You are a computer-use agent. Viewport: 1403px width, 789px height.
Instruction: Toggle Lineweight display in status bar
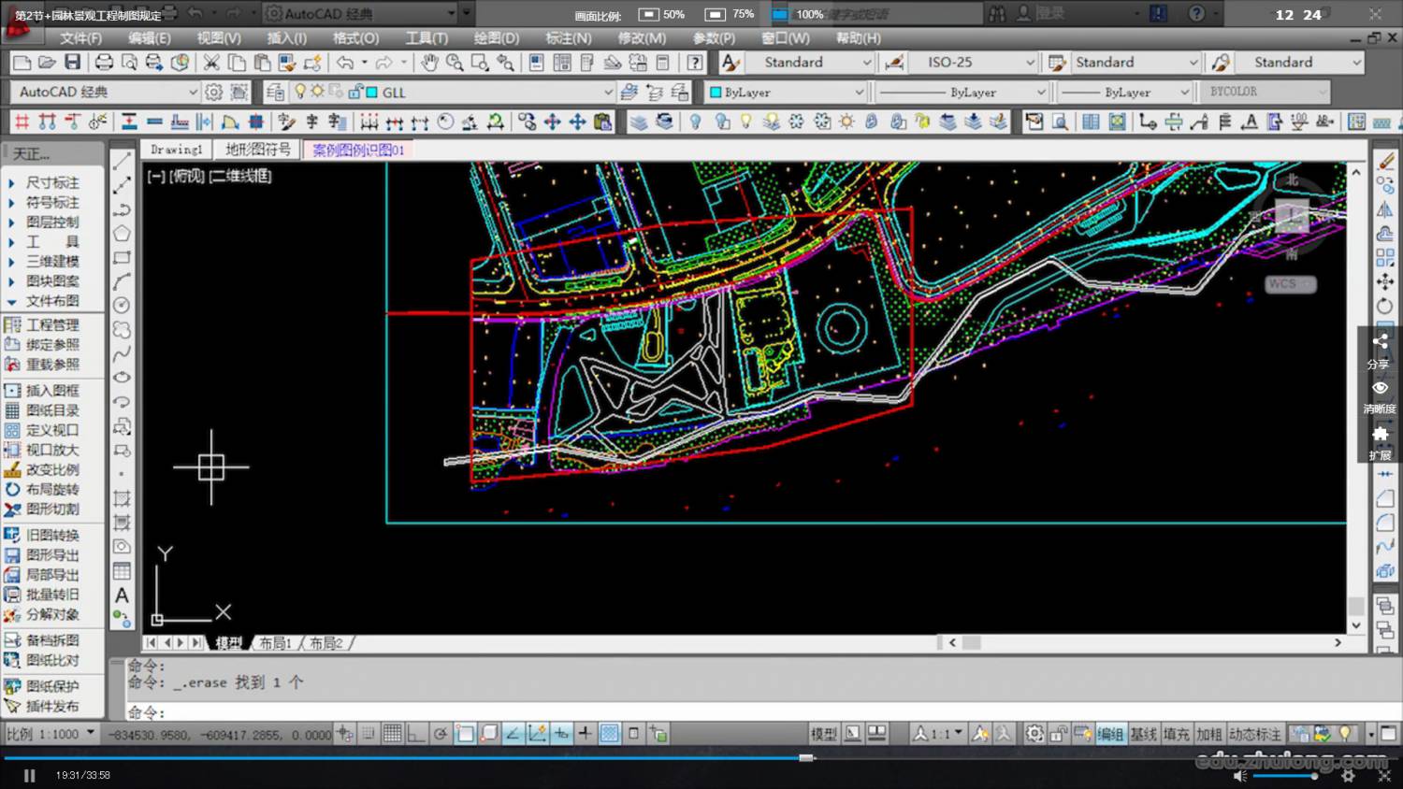(x=585, y=734)
